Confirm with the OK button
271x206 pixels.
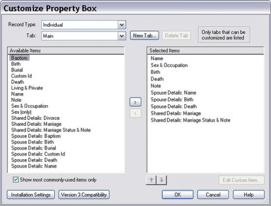(178, 195)
